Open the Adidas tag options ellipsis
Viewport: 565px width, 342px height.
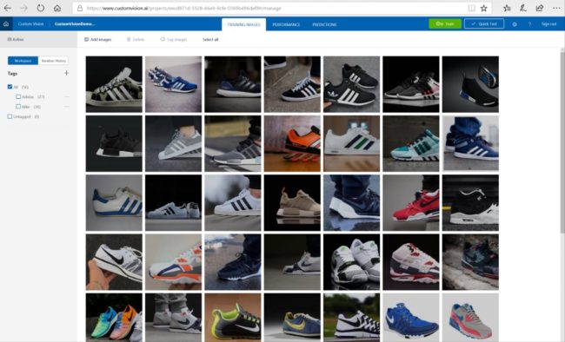(x=67, y=97)
